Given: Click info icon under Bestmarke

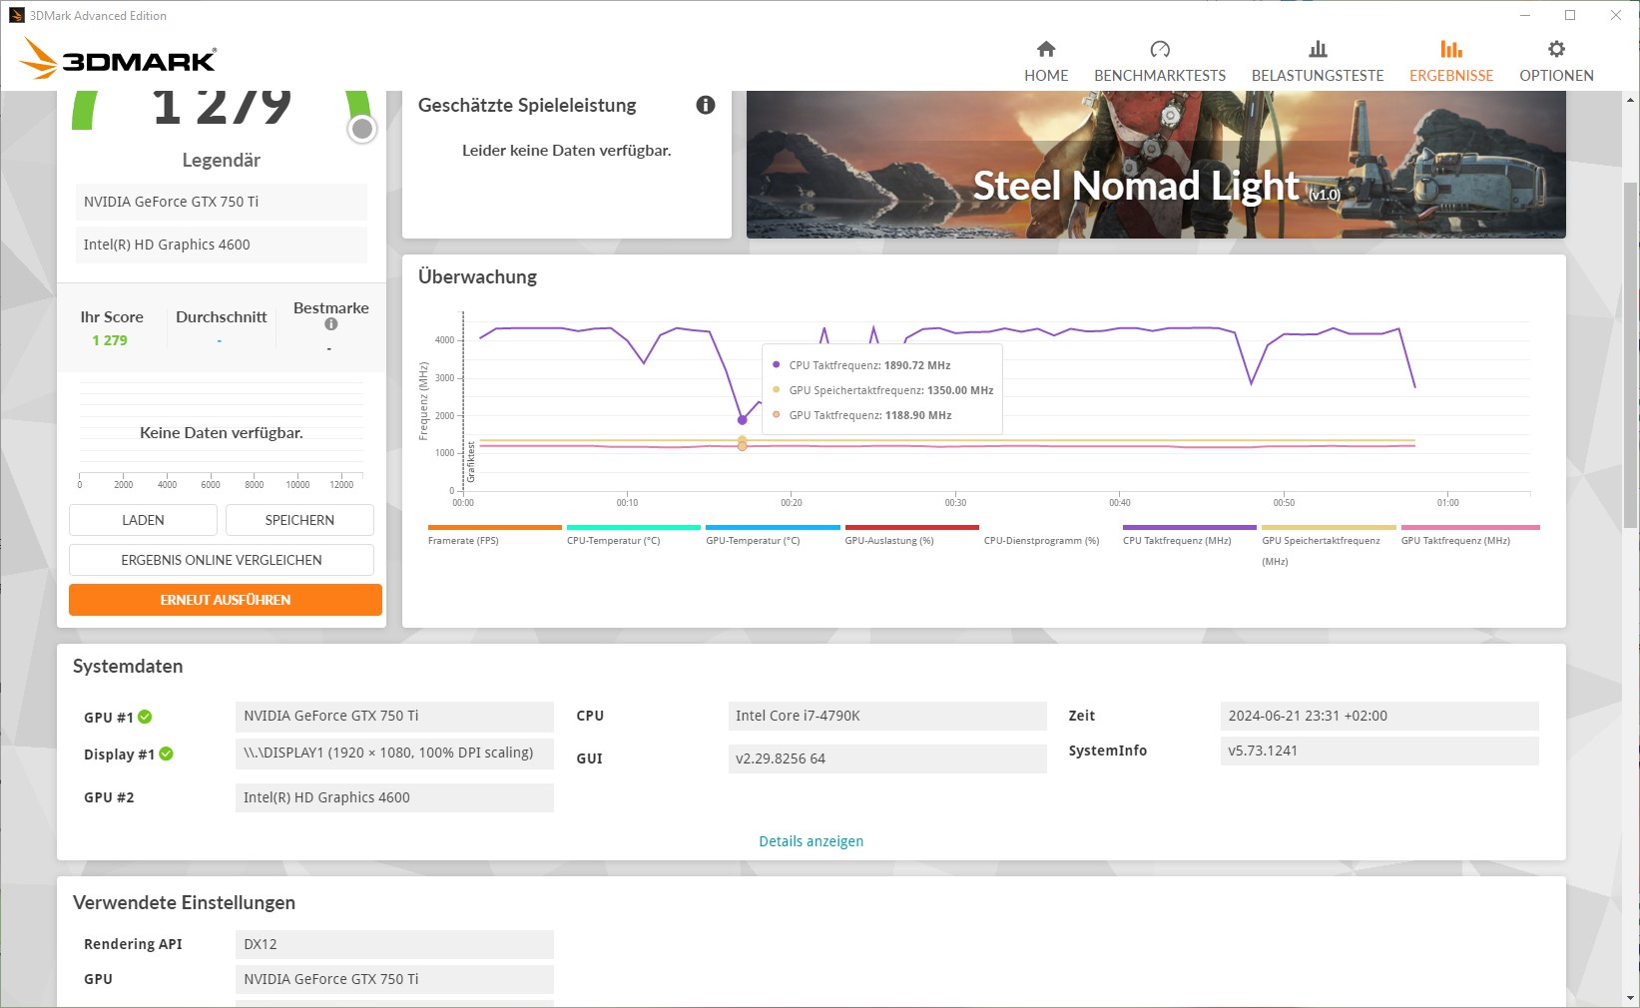Looking at the screenshot, I should (331, 324).
